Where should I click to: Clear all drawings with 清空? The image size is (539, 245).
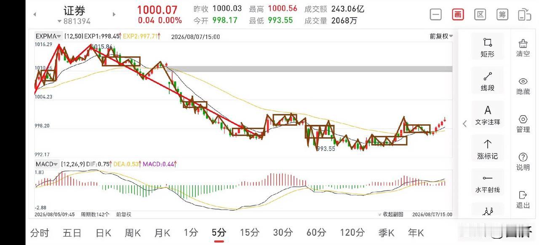[523, 48]
